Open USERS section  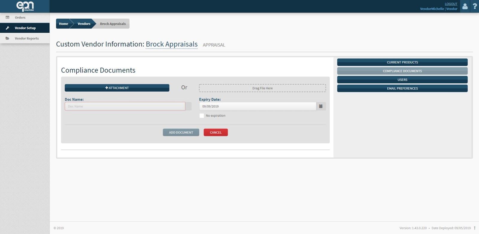(x=402, y=80)
